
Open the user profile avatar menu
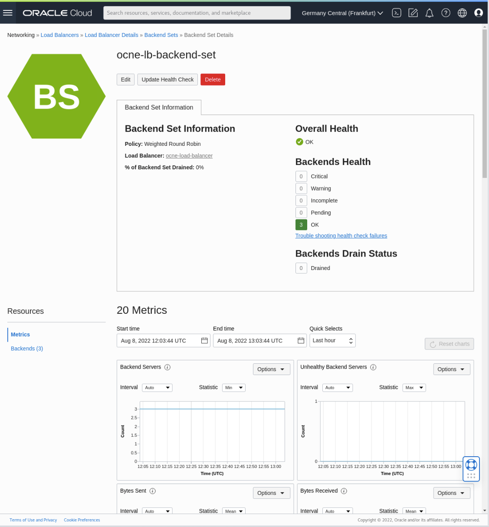coord(479,13)
